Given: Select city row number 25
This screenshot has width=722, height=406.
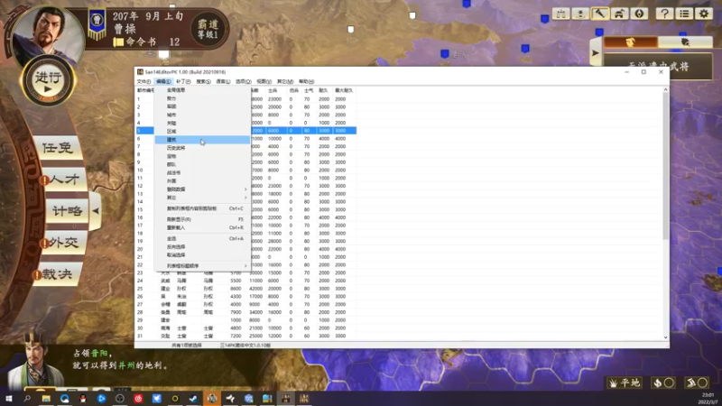Looking at the screenshot, I should tap(245, 289).
